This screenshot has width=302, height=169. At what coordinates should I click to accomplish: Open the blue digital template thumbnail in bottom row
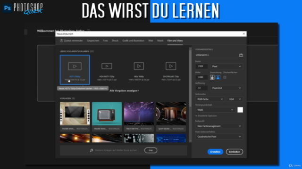coord(171,138)
